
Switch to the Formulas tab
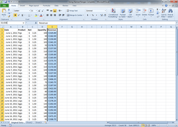tap(47, 5)
